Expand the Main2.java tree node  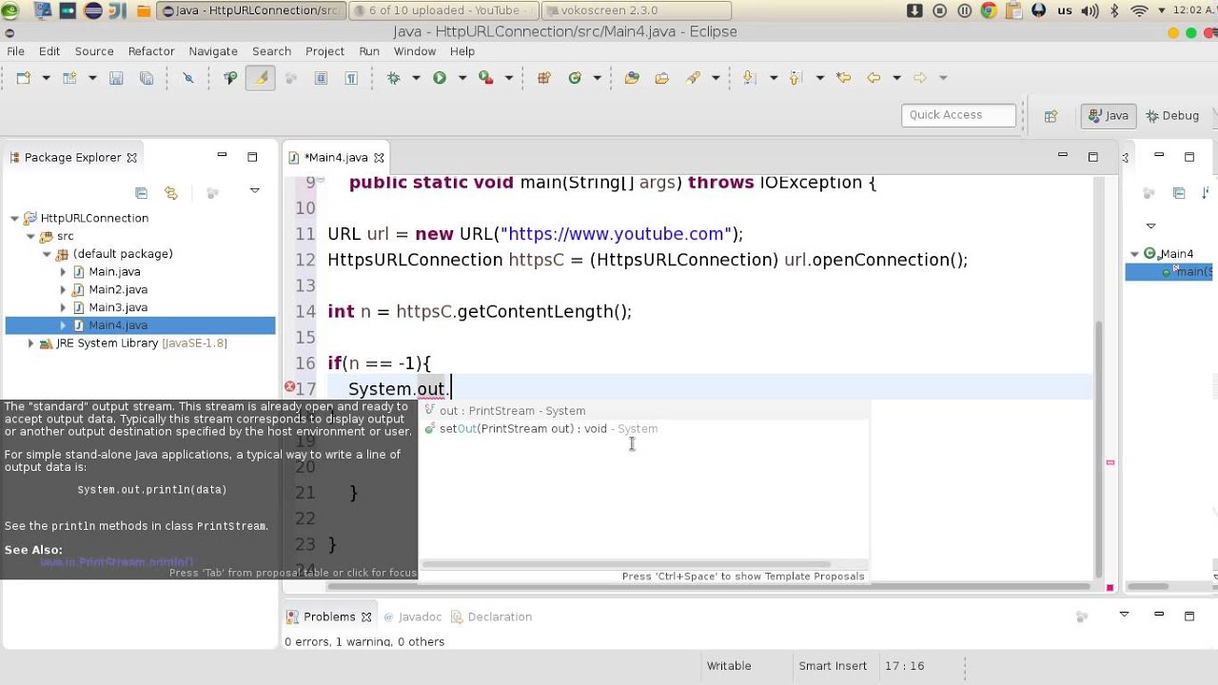pyautogui.click(x=63, y=289)
